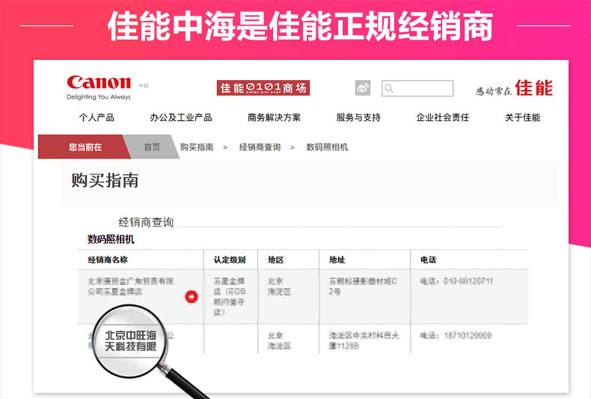Image resolution: width=591 pixels, height=399 pixels.
Task: Click the phone number starting 010- in first row
Action: coord(456,281)
